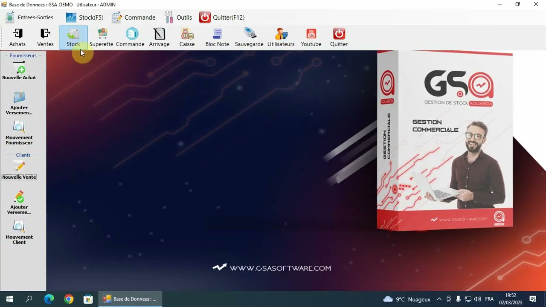Open supplier Ajouter Versement folder icon
This screenshot has height=307, width=546.
[19, 103]
